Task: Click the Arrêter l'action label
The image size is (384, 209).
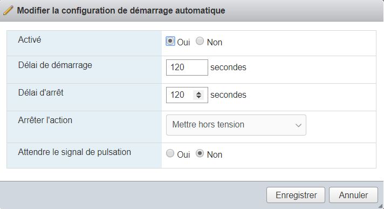Action: (x=45, y=120)
